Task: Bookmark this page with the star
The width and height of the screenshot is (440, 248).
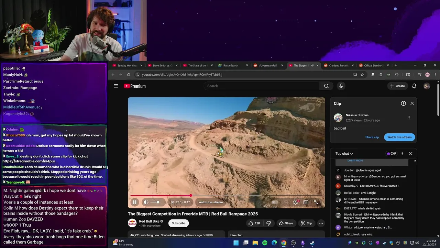Action: pos(362,74)
